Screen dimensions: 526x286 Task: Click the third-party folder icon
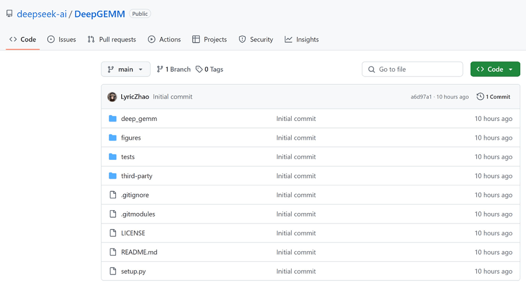click(113, 176)
